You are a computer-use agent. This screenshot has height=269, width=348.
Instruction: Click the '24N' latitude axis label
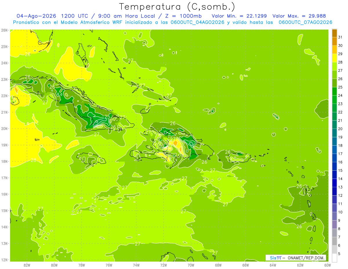pyautogui.click(x=4, y=63)
